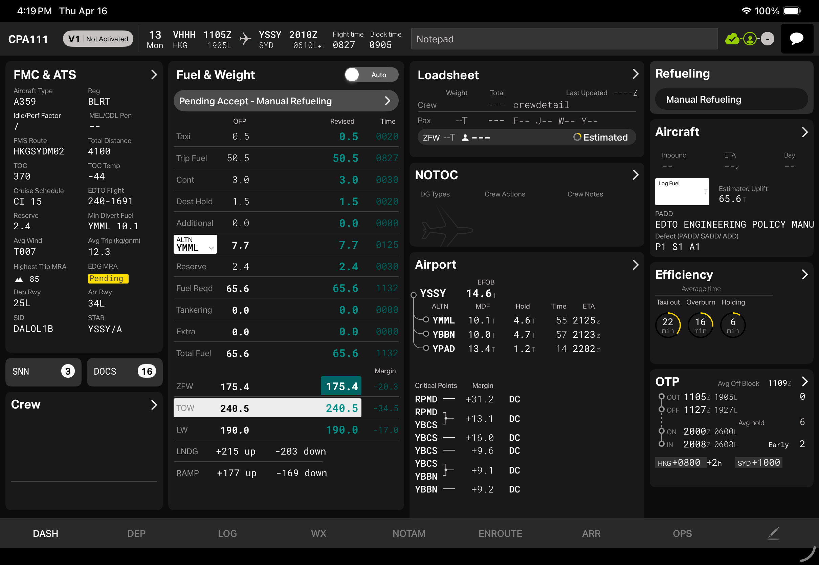This screenshot has width=819, height=565.
Task: Switch to the OPS tab
Action: 683,533
